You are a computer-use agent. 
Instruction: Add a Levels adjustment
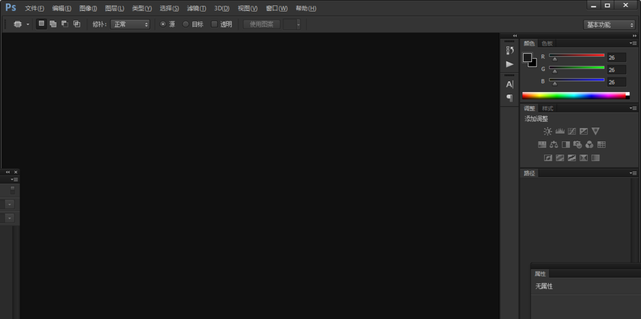tap(560, 131)
